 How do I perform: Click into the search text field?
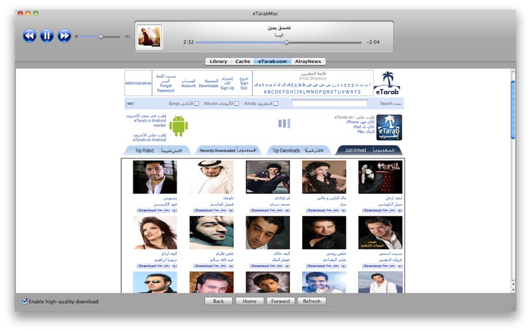[329, 104]
